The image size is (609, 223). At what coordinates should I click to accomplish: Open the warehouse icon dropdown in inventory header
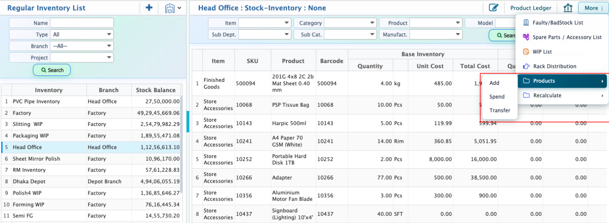[173, 8]
